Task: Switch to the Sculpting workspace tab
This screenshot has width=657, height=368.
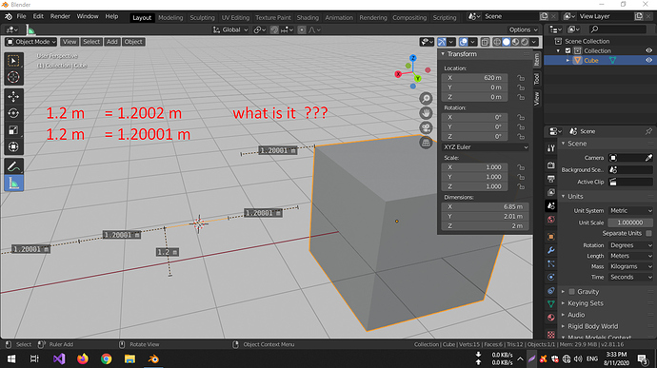Action: tap(202, 17)
